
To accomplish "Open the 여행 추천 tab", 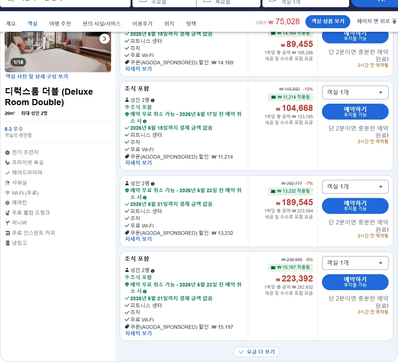I will coord(60,23).
